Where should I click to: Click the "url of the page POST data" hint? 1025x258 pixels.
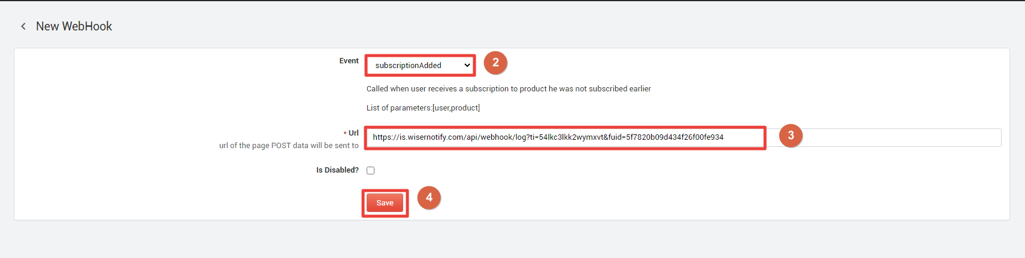289,146
